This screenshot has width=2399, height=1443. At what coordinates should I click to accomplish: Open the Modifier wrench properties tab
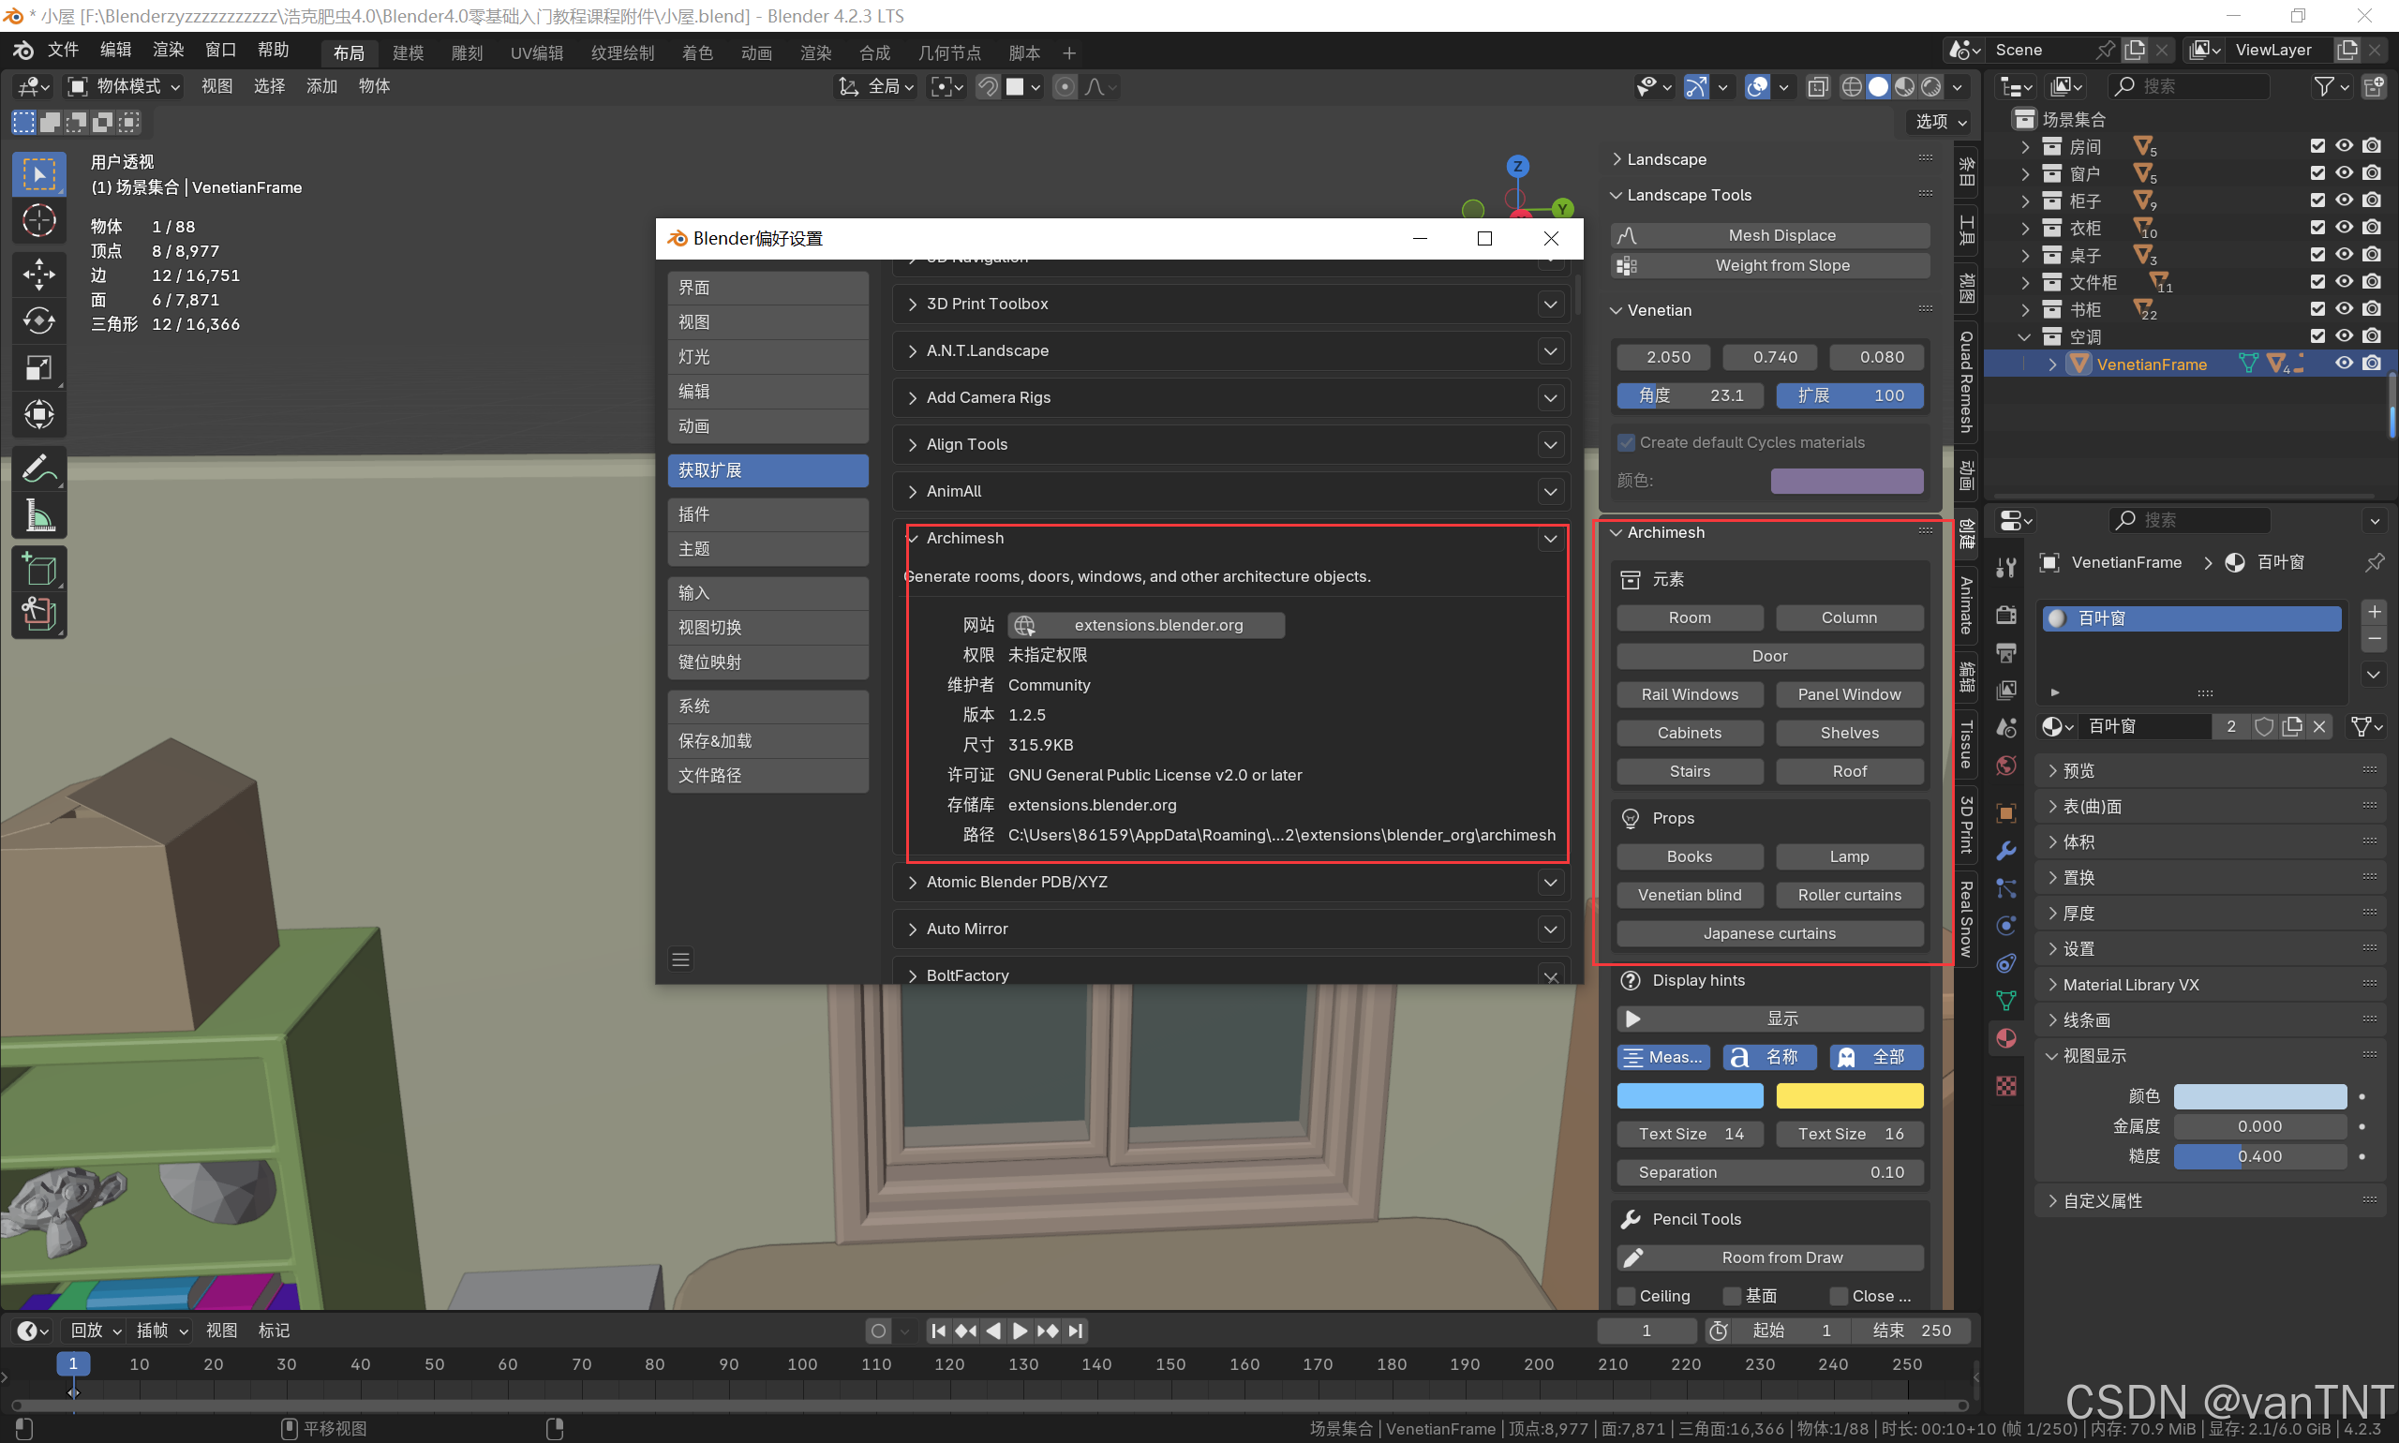(x=2005, y=851)
